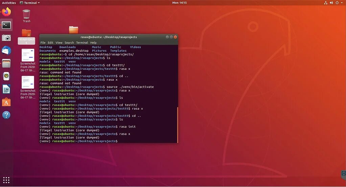Image resolution: width=346 pixels, height=187 pixels.
Task: Open the terminal Search menu
Action: click(69, 43)
